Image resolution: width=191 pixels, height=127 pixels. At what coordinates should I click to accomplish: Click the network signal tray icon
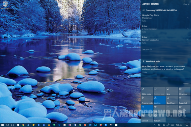(x=164, y=125)
